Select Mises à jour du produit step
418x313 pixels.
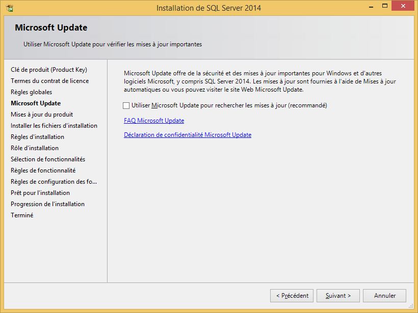point(42,115)
